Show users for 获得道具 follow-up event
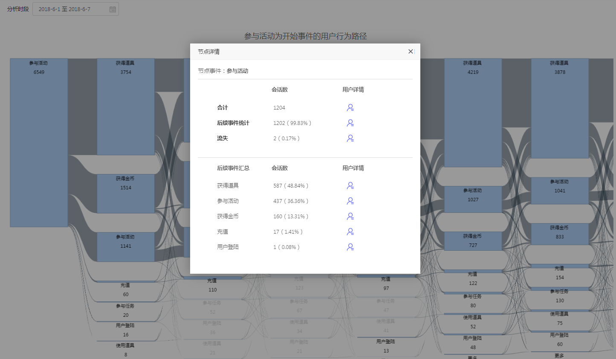The height and width of the screenshot is (359, 616). click(350, 186)
